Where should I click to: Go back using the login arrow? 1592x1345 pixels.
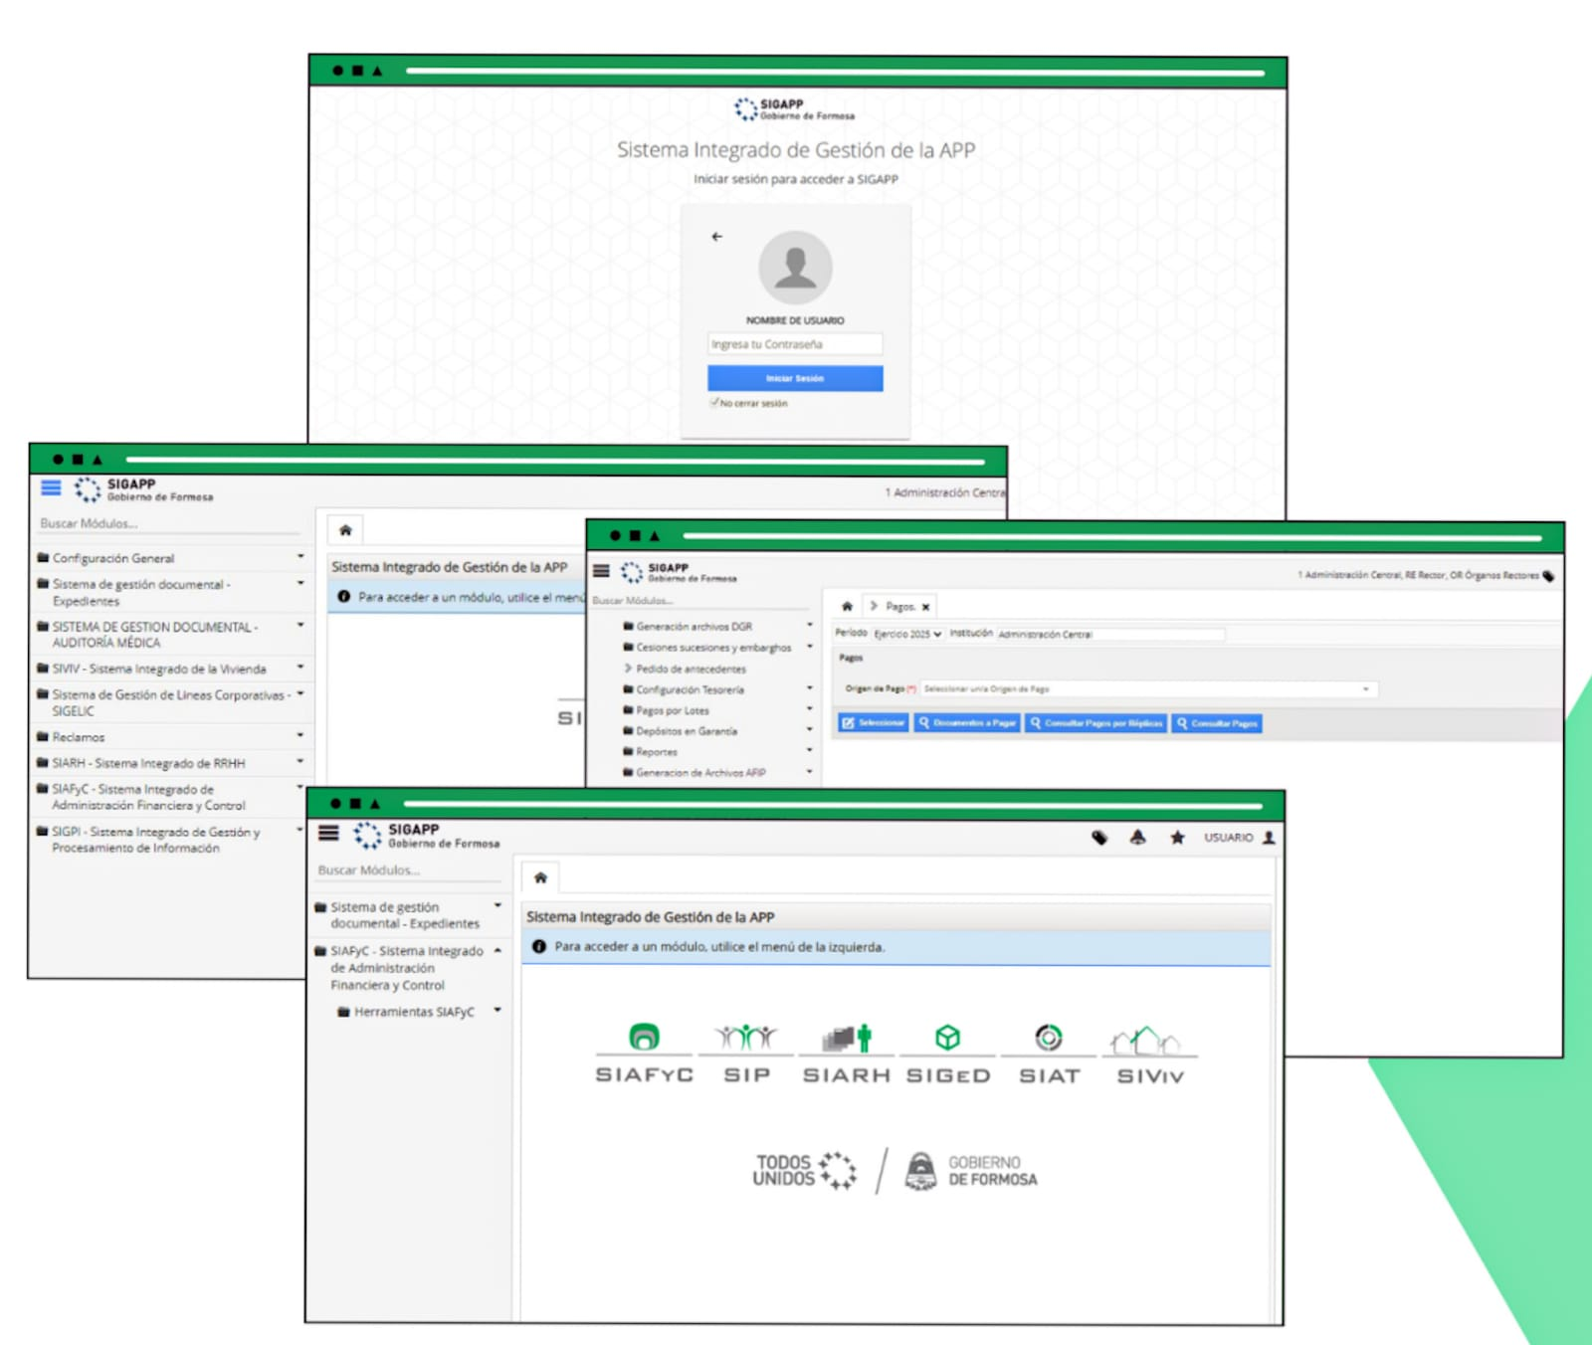[x=716, y=237]
